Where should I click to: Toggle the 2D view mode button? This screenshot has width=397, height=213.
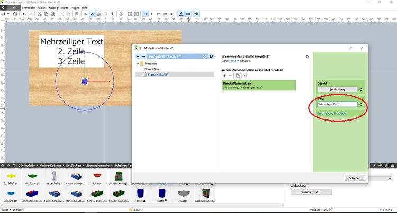pyautogui.click(x=93, y=14)
